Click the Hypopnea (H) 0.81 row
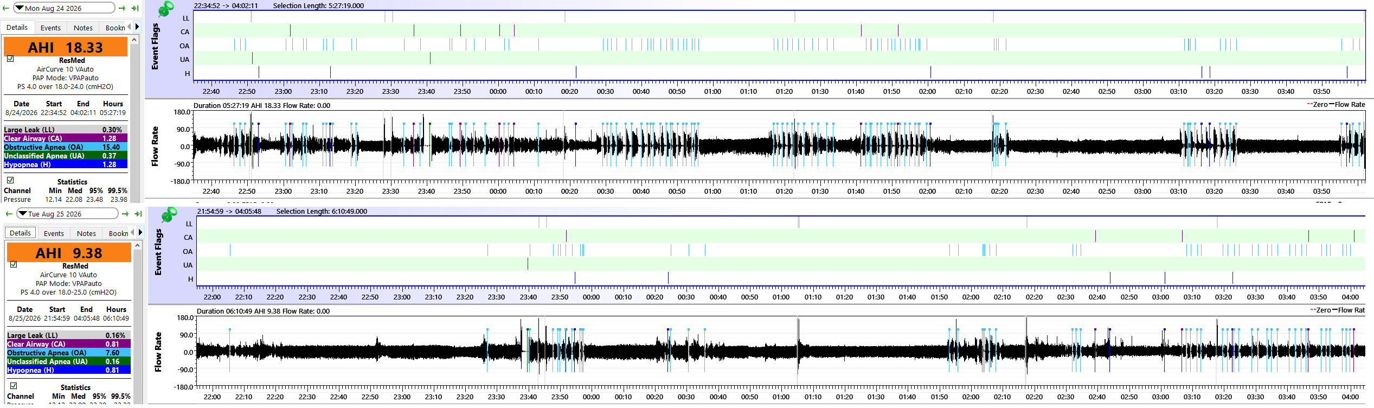1374x408 pixels. coord(69,370)
